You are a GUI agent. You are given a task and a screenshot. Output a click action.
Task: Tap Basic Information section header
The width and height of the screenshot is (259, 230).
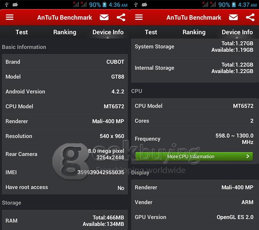pyautogui.click(x=24, y=47)
